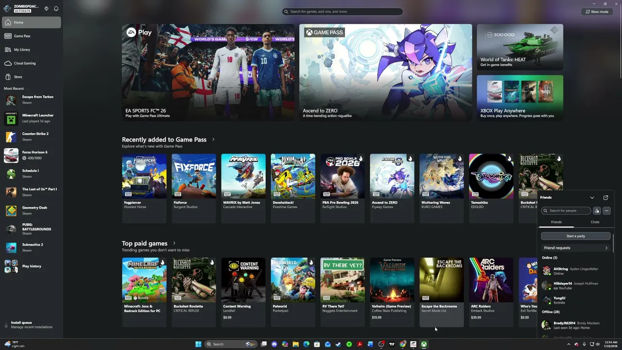Open the XBOX Play Anywhere tile
This screenshot has width=622, height=350.
[x=520, y=97]
